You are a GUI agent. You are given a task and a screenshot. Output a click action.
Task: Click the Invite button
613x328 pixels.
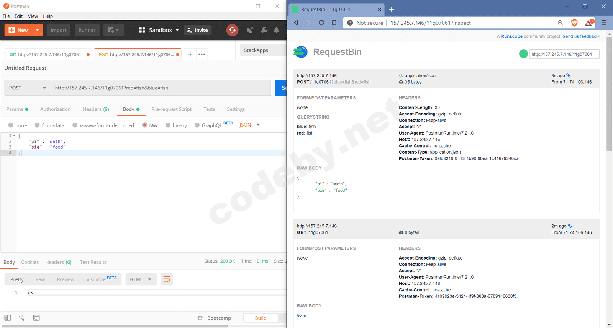tap(197, 30)
